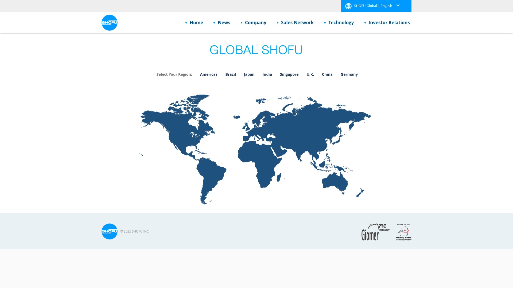Open the Sales Network menu item
The width and height of the screenshot is (513, 288).
point(297,23)
